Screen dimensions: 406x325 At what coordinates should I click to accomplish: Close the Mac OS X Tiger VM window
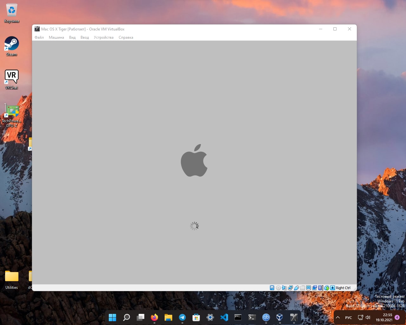click(350, 29)
